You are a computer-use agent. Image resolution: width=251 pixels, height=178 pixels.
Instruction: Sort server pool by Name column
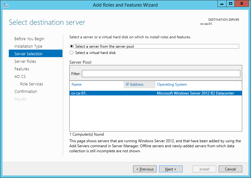[77, 84]
